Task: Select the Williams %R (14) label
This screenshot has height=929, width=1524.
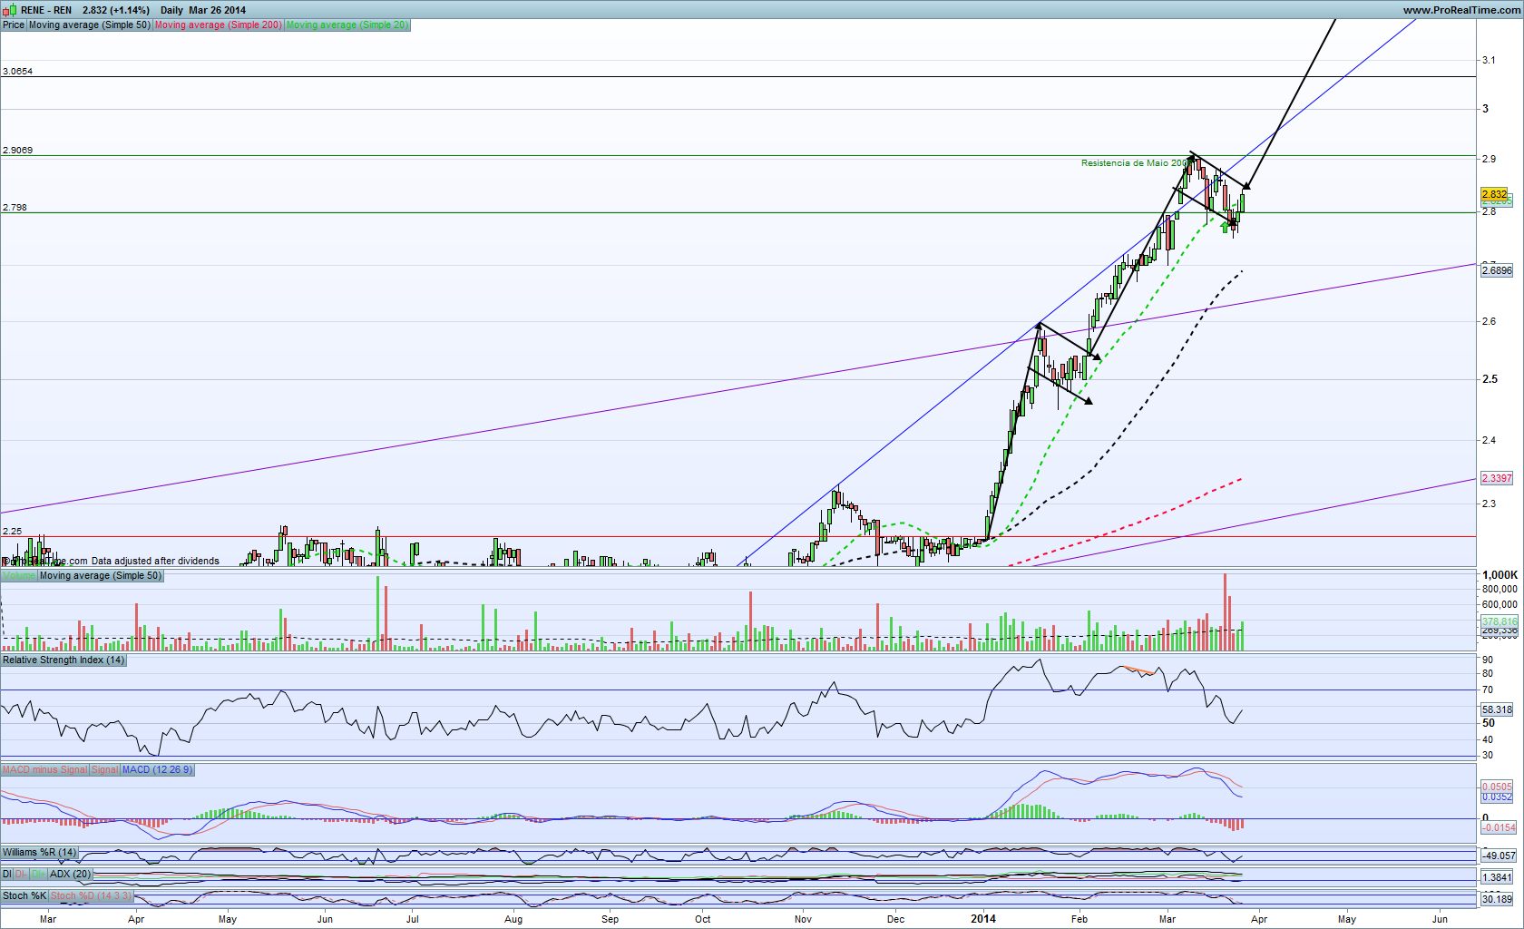Action: [40, 853]
